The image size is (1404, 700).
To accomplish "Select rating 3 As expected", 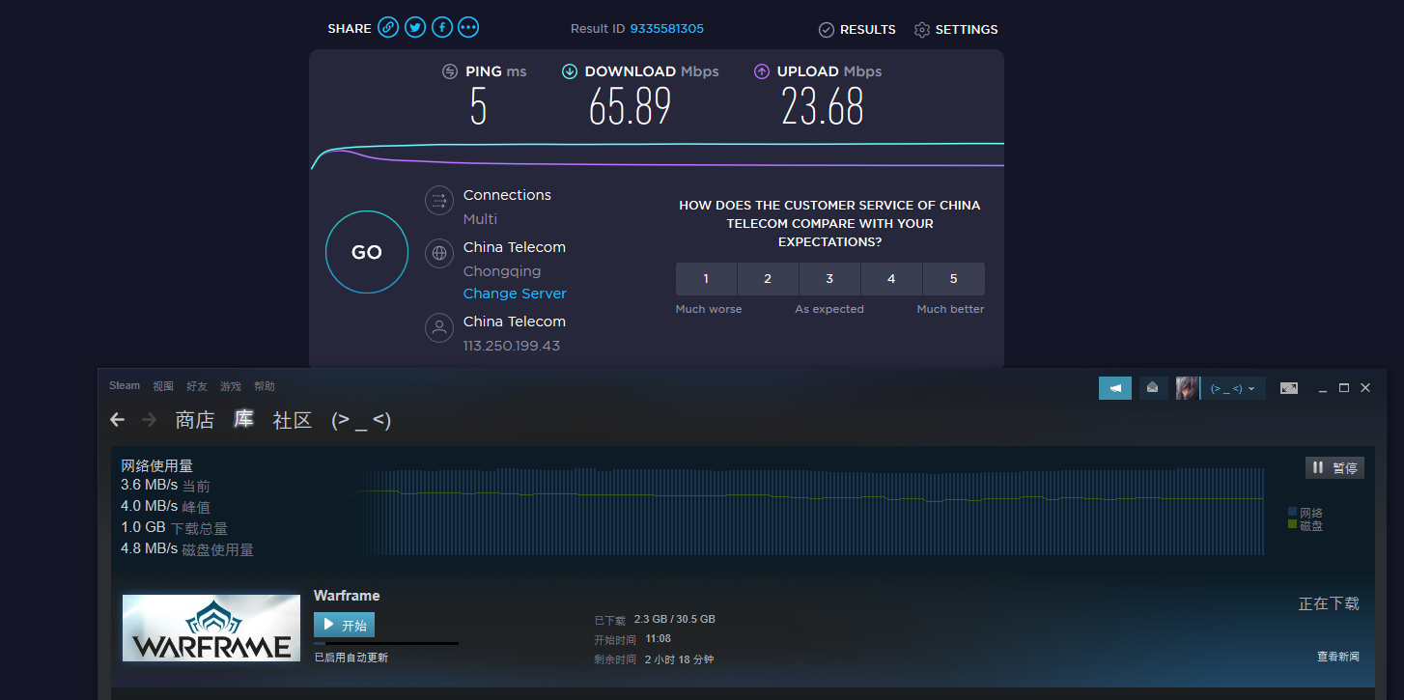I will (829, 279).
